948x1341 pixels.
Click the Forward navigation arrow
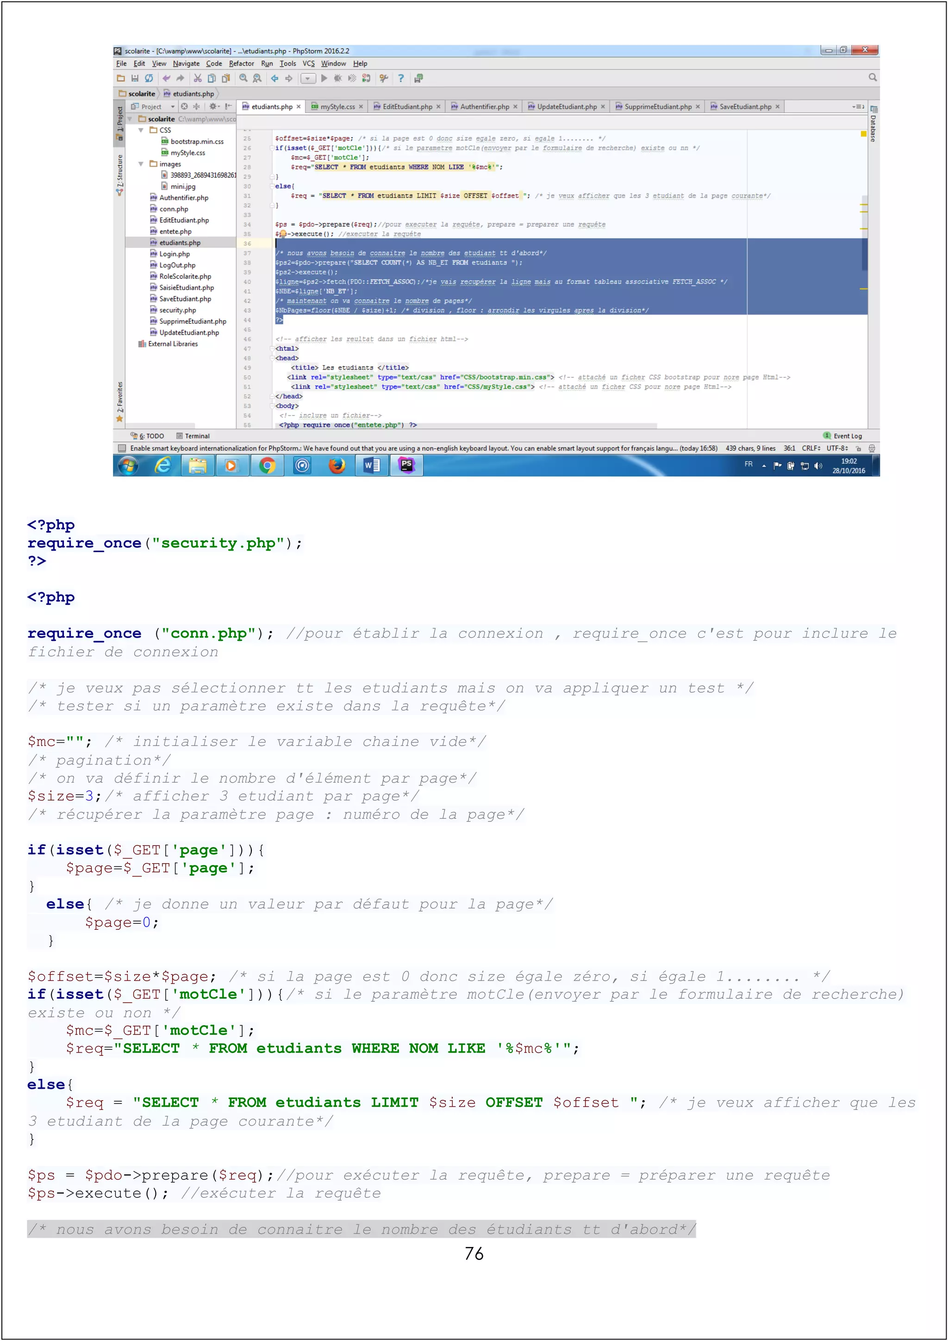pyautogui.click(x=288, y=78)
